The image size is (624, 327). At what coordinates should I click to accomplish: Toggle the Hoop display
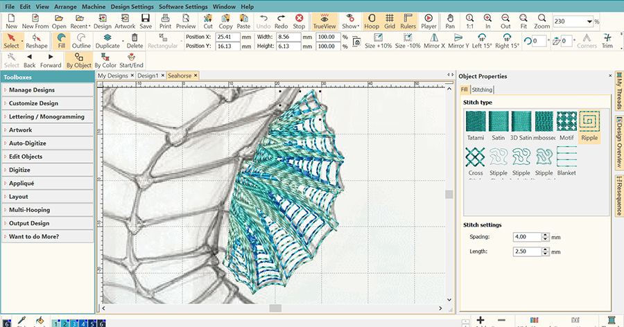372,21
